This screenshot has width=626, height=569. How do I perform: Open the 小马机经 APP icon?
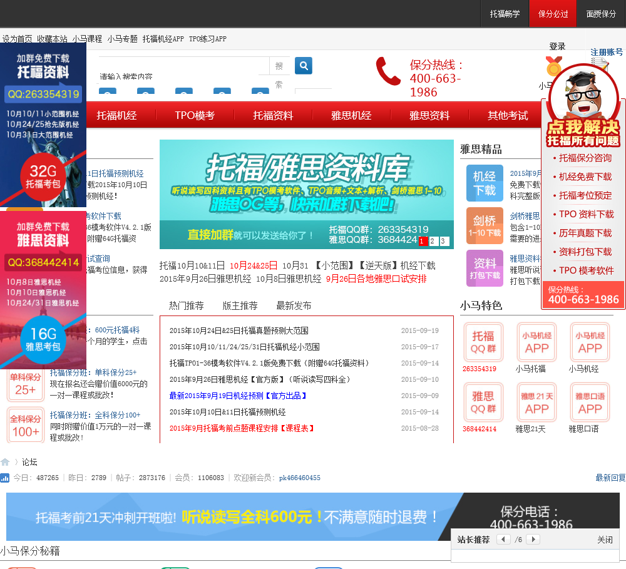(x=590, y=342)
